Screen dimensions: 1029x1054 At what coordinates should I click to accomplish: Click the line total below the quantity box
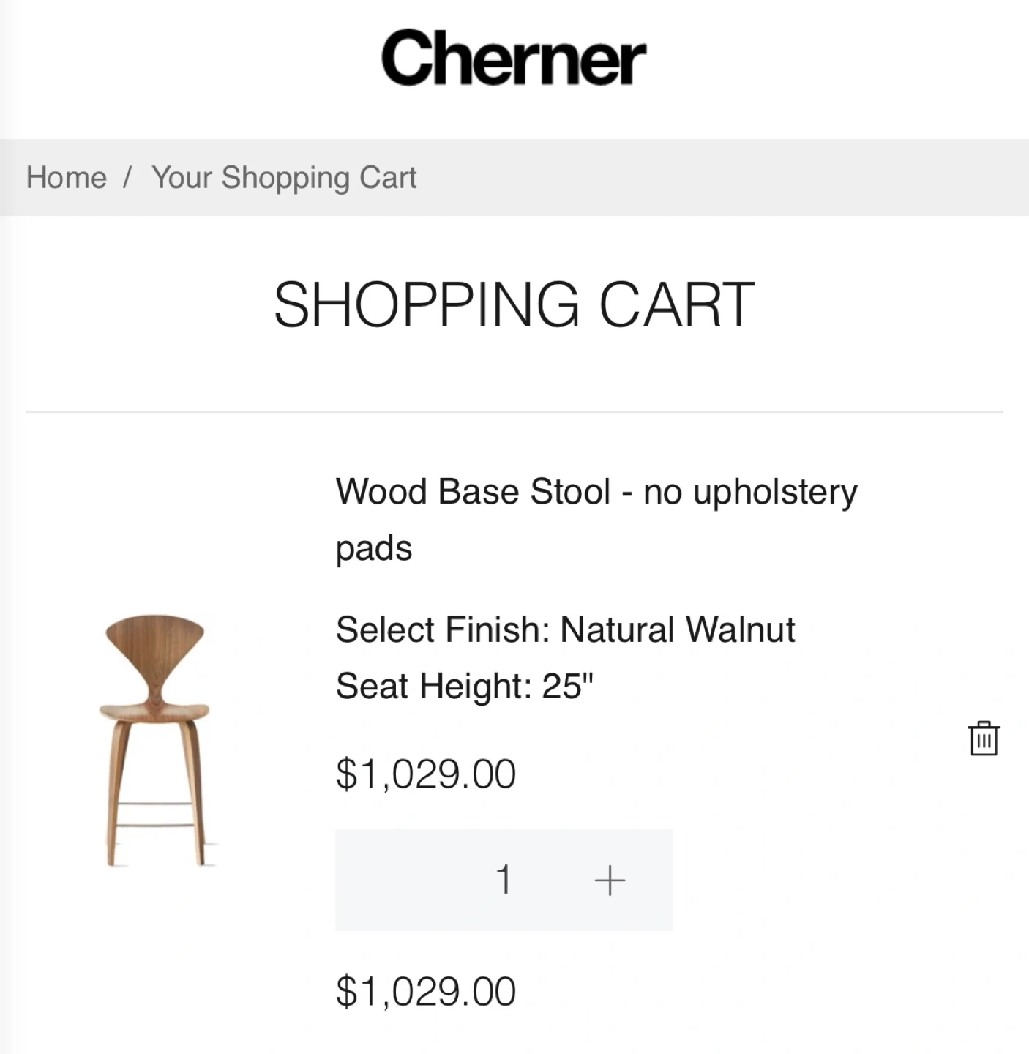(x=426, y=992)
